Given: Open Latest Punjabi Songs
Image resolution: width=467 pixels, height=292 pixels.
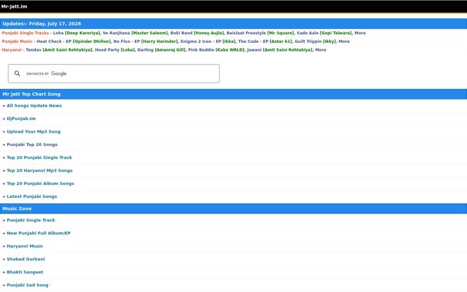Looking at the screenshot, I should (x=32, y=197).
